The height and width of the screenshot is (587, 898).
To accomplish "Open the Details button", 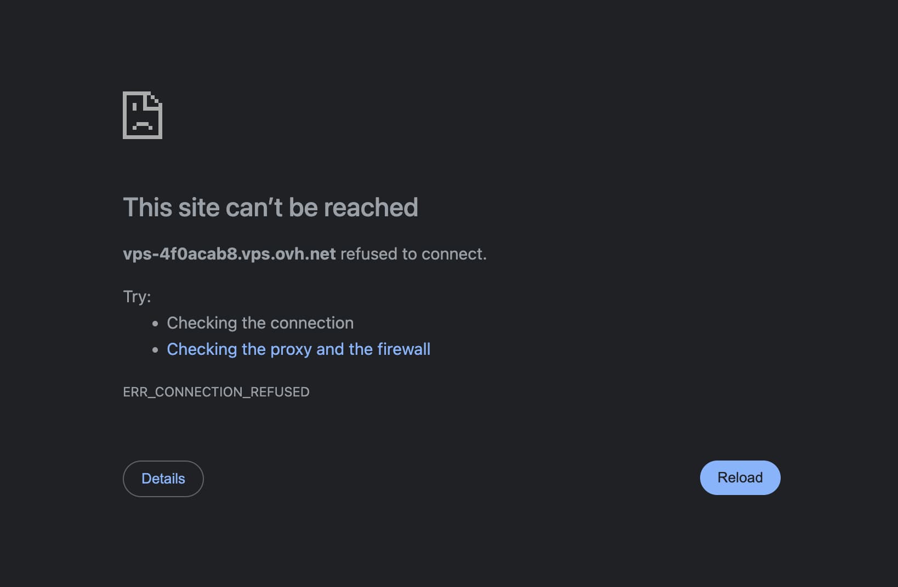I will tap(163, 479).
